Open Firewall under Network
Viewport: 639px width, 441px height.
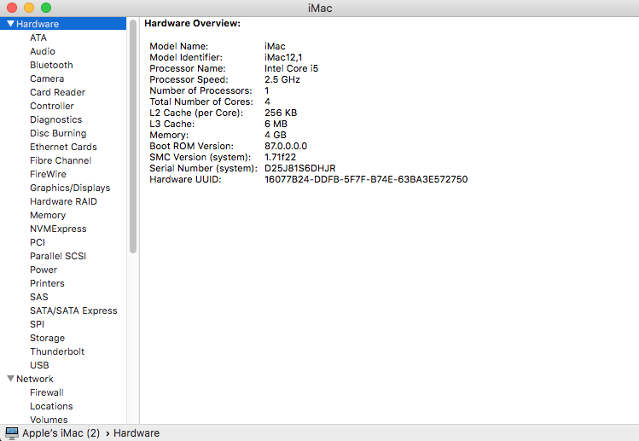point(46,392)
